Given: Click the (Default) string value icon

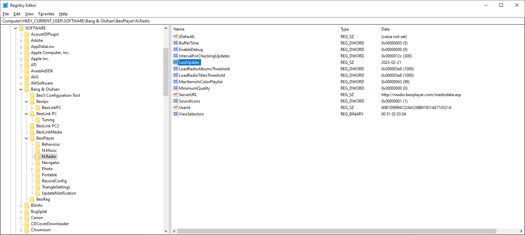Looking at the screenshot, I should click(176, 37).
